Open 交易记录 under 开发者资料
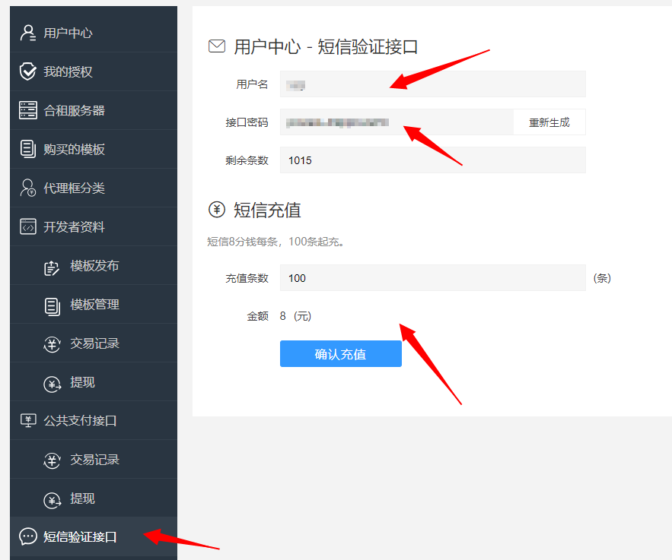 [94, 343]
